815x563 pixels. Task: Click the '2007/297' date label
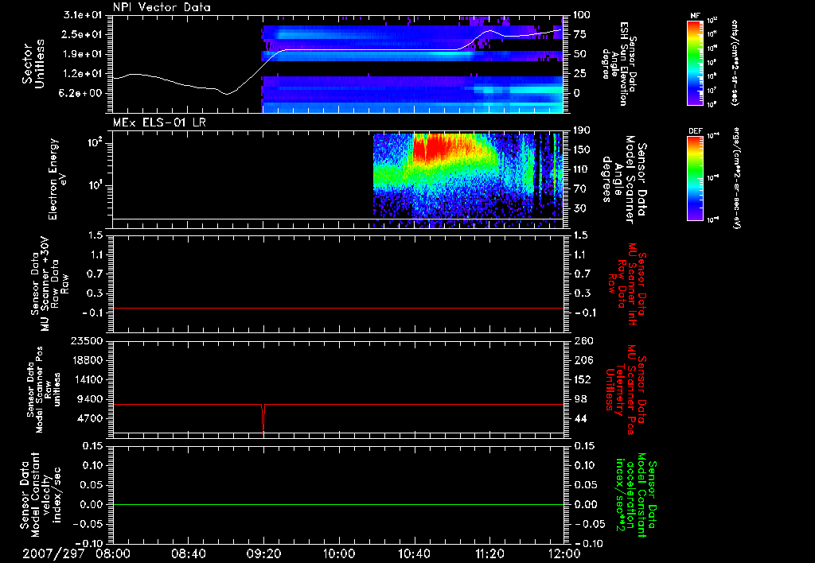pyautogui.click(x=53, y=553)
